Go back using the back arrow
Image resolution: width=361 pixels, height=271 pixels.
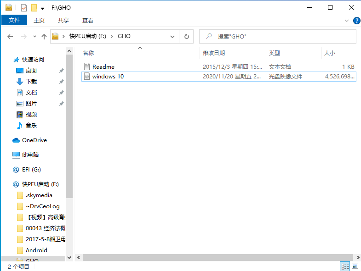click(11, 37)
